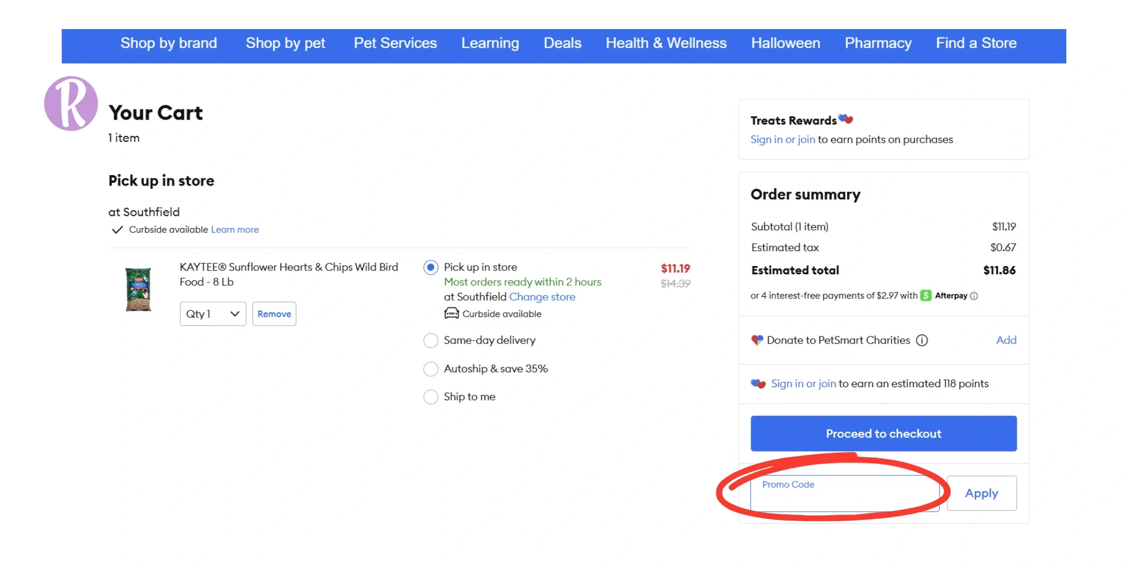The image size is (1128, 564).
Task: Select Same-day delivery option
Action: point(431,340)
